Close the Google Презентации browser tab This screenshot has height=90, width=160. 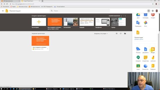coord(39,1)
